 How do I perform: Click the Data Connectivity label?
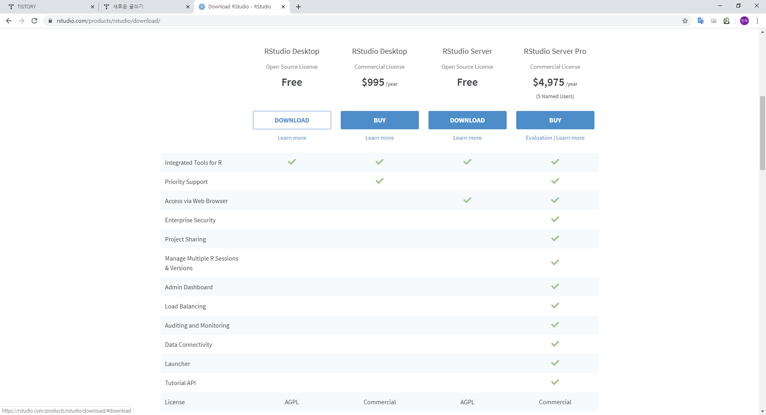pos(189,345)
